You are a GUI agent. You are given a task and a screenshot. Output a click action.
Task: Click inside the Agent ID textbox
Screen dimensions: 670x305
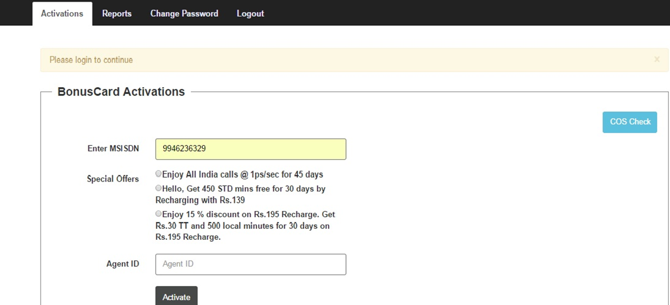(x=251, y=265)
